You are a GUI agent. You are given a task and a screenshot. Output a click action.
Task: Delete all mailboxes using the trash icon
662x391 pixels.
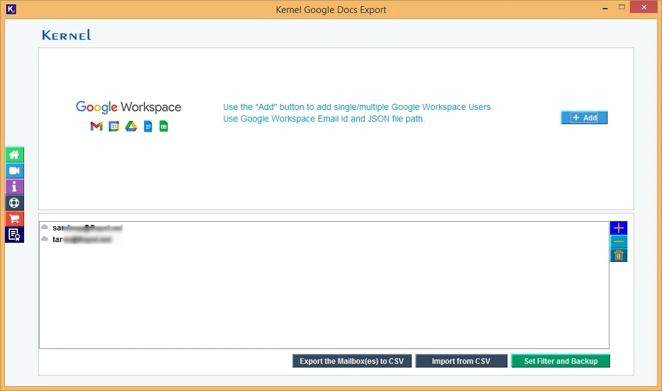(x=618, y=254)
